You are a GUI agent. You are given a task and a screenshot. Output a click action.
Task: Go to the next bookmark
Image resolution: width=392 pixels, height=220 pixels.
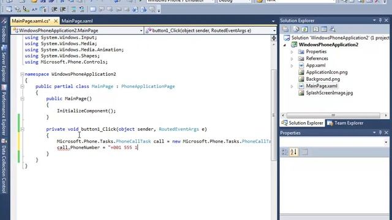tap(110, 10)
